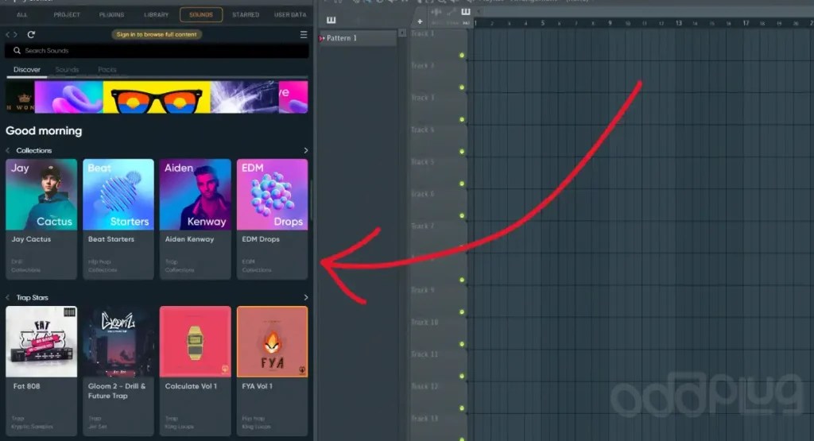The width and height of the screenshot is (814, 441).
Task: Click the purple blob banner image
Action: (x=69, y=97)
